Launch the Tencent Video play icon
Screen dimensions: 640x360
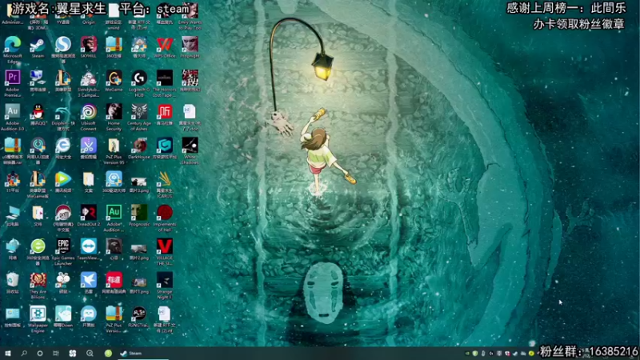click(63, 180)
